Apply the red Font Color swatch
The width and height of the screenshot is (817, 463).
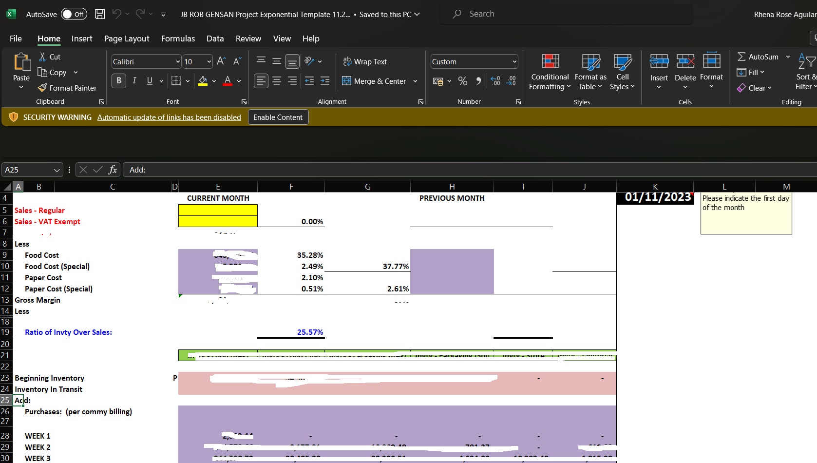(x=228, y=81)
